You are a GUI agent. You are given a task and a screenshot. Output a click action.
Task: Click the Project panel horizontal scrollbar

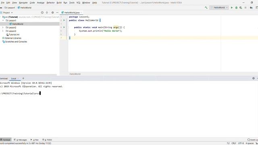[28, 75]
